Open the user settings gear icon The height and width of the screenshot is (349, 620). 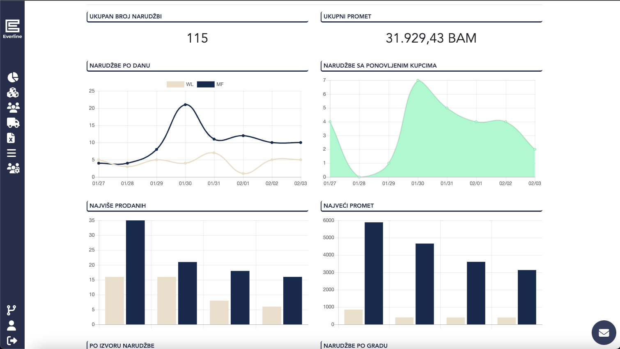click(x=13, y=168)
